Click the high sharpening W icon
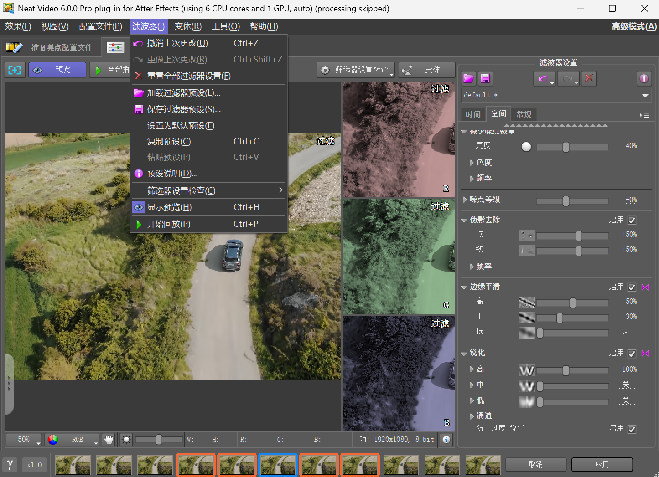659x477 pixels. pyautogui.click(x=527, y=370)
